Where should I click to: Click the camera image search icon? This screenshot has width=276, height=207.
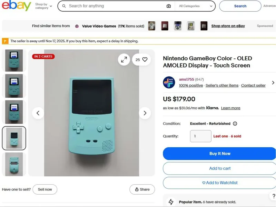(x=168, y=6)
